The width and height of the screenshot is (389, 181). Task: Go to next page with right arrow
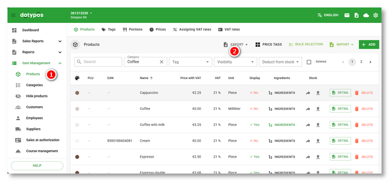370,62
